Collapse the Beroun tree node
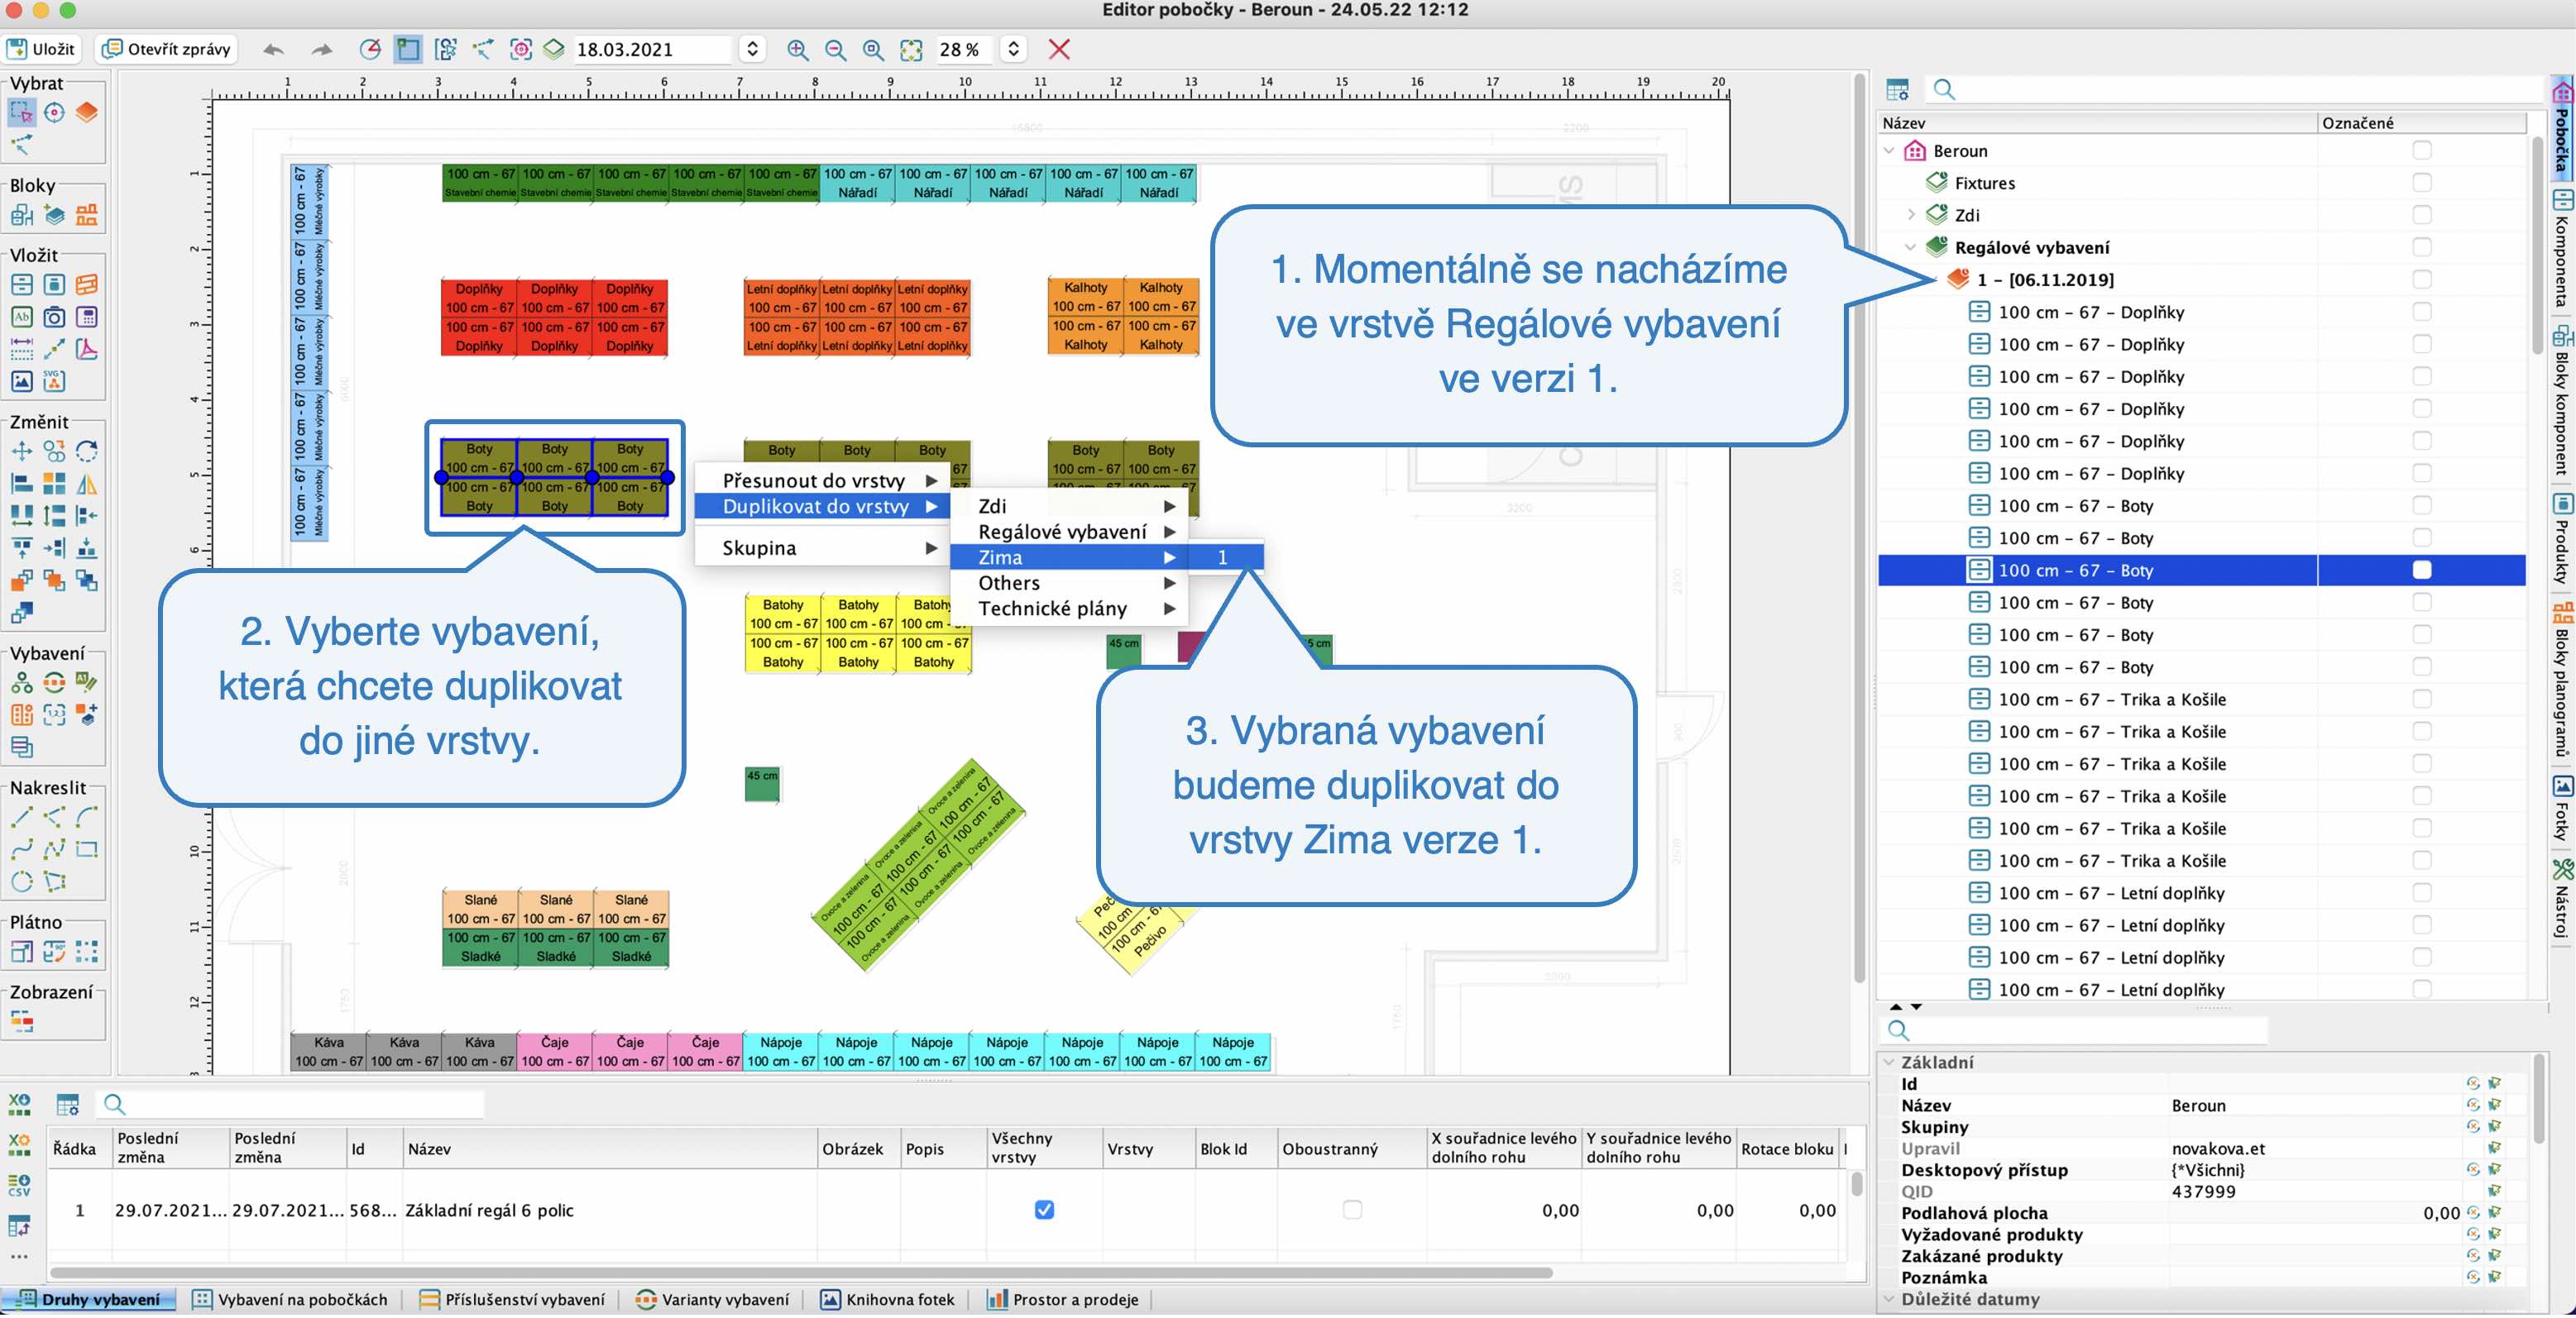The width and height of the screenshot is (2576, 1318). [1888, 150]
